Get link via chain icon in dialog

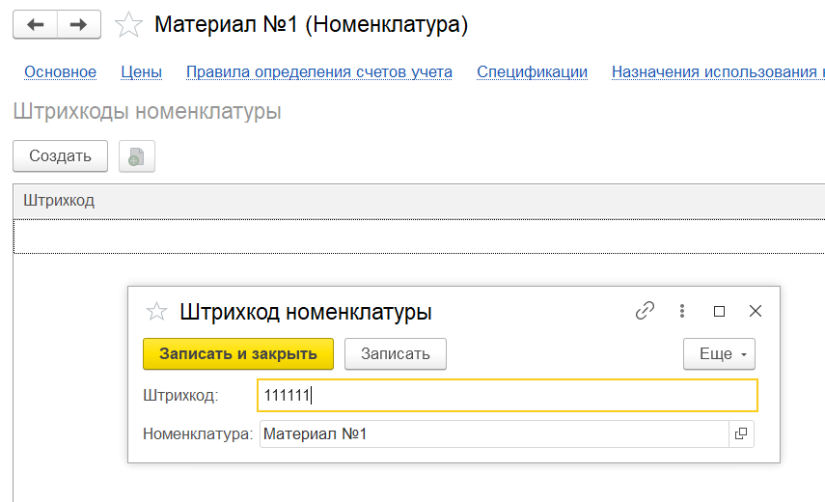click(645, 311)
